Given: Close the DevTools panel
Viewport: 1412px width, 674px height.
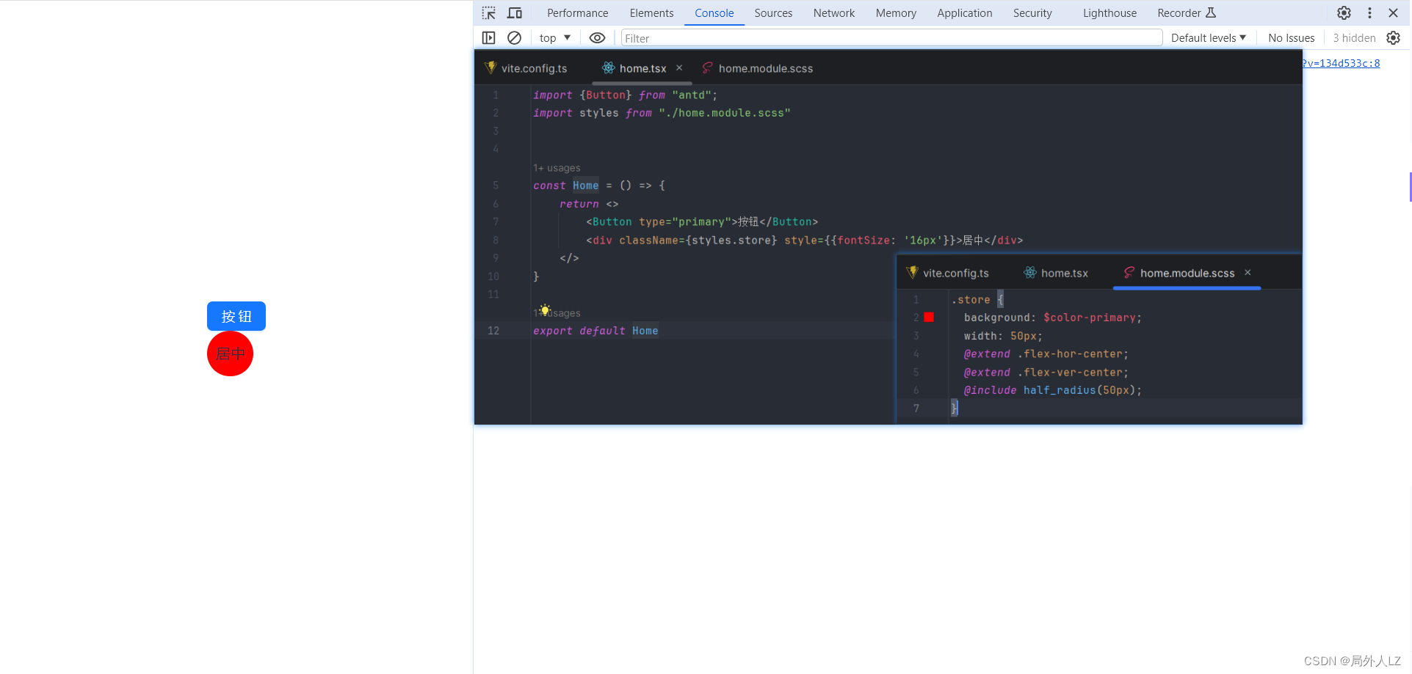Looking at the screenshot, I should pos(1393,13).
